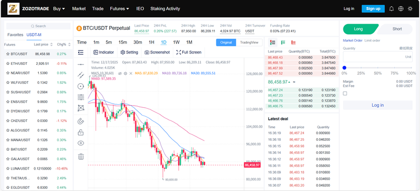Click Log in button in order panel
The image size is (420, 191).
click(x=377, y=105)
